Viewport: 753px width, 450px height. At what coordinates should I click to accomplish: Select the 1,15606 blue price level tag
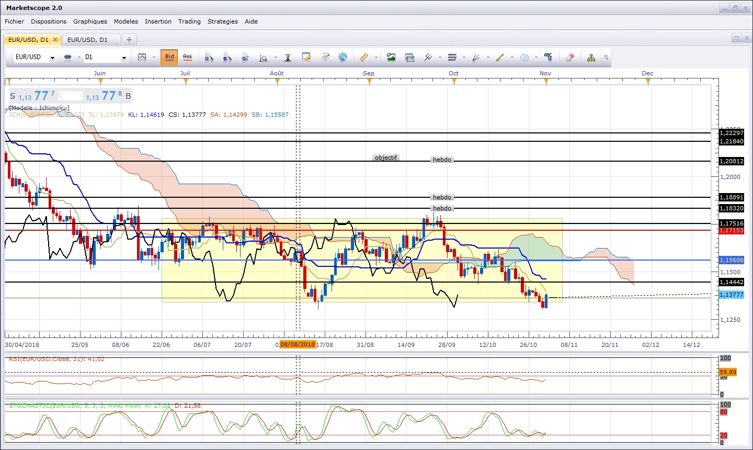[x=732, y=260]
